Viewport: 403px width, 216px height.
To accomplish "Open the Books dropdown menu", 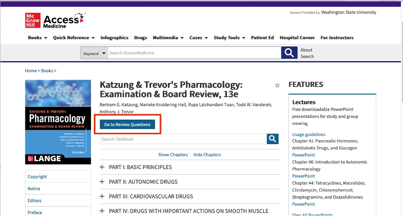I will click(x=37, y=38).
